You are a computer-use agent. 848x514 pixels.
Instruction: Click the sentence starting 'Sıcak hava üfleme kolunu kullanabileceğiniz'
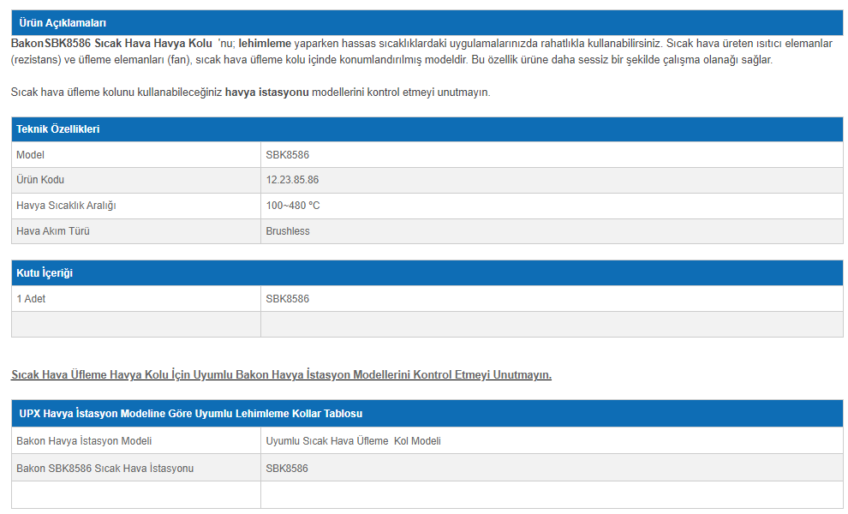pyautogui.click(x=250, y=92)
